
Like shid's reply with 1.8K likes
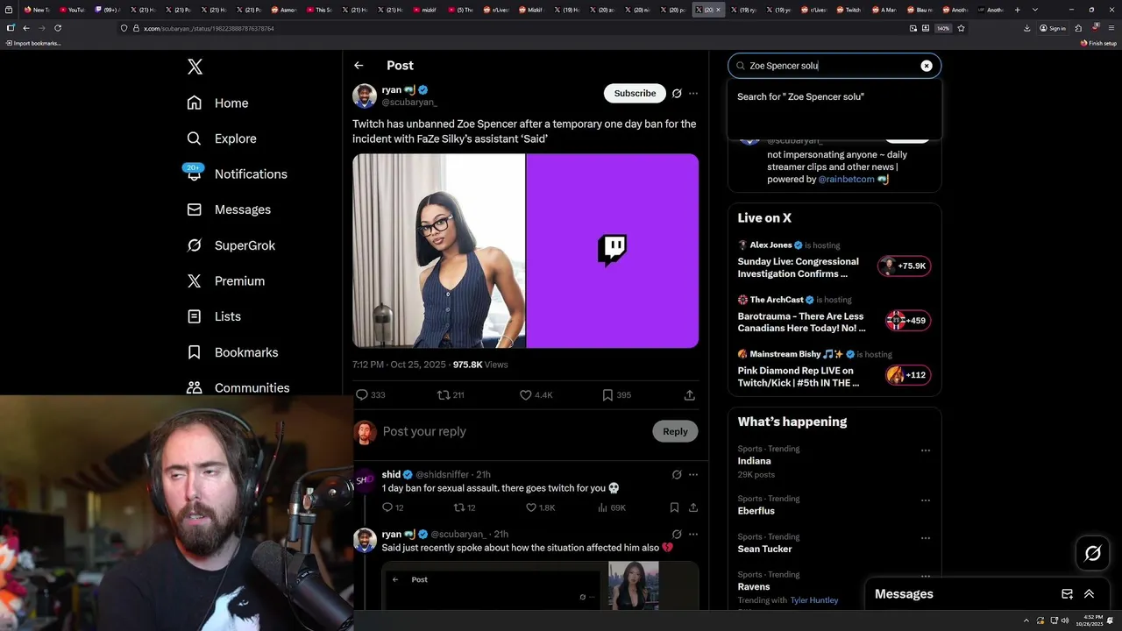(540, 507)
